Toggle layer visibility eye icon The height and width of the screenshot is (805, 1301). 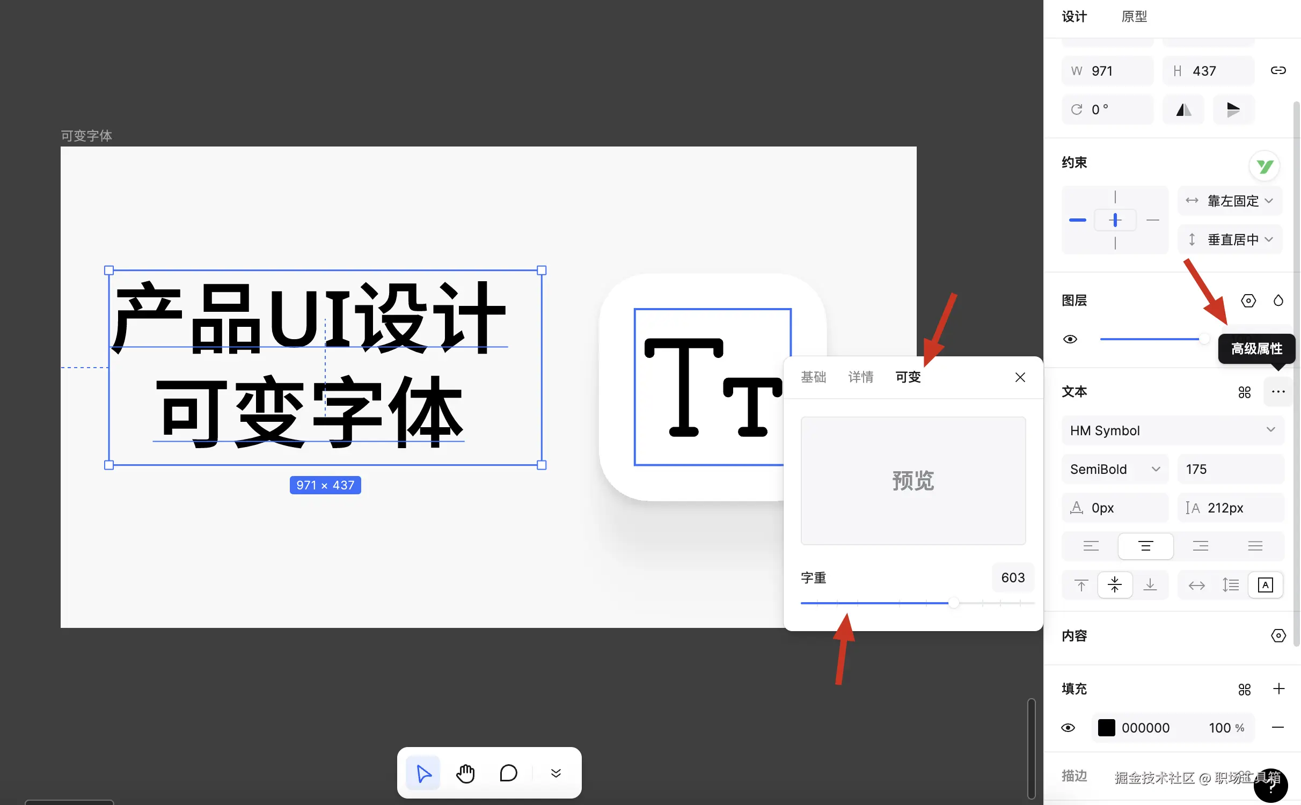pos(1070,339)
